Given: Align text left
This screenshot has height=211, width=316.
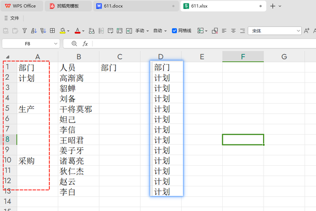Looking at the screenshot, I should [x=224, y=31].
